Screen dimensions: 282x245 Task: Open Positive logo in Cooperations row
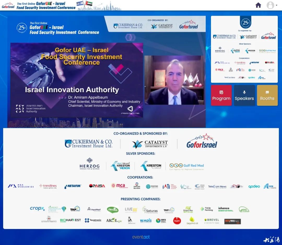[152, 186]
